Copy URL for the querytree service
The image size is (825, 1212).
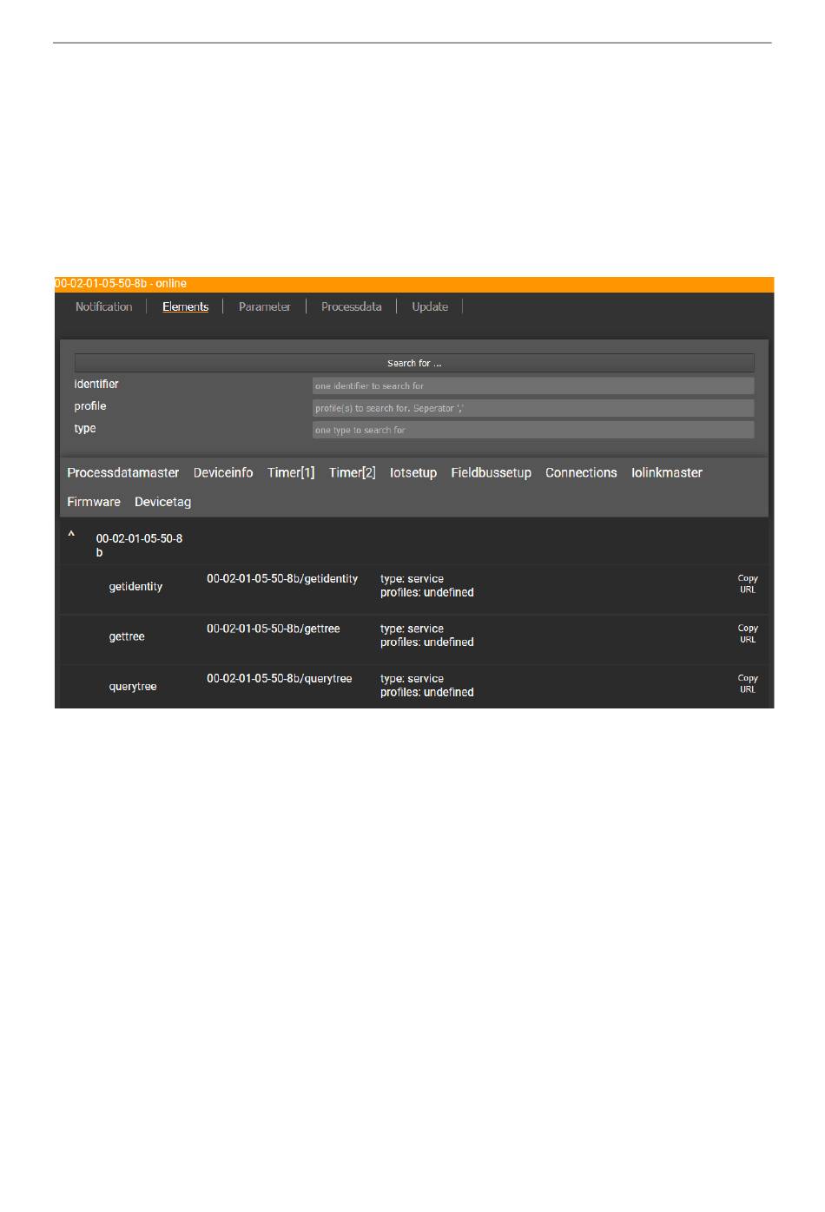[747, 683]
